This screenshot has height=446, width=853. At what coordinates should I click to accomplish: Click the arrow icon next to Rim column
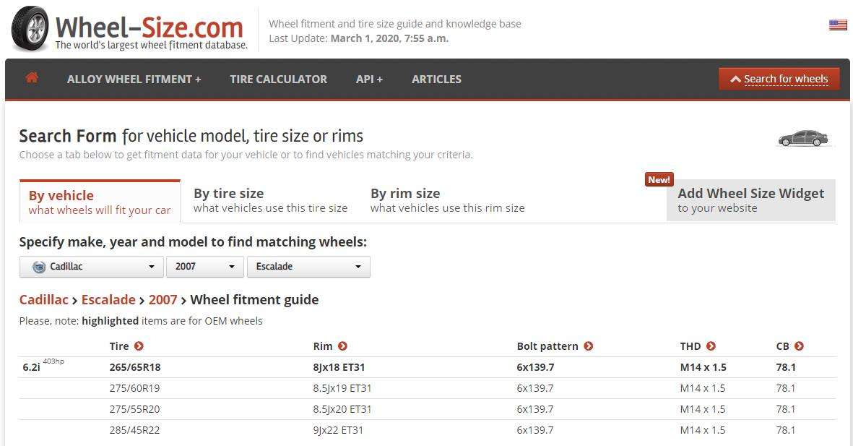[x=342, y=346]
